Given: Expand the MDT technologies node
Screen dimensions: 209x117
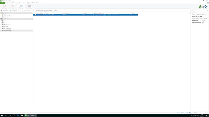Looking at the screenshot, I should click(1, 29).
